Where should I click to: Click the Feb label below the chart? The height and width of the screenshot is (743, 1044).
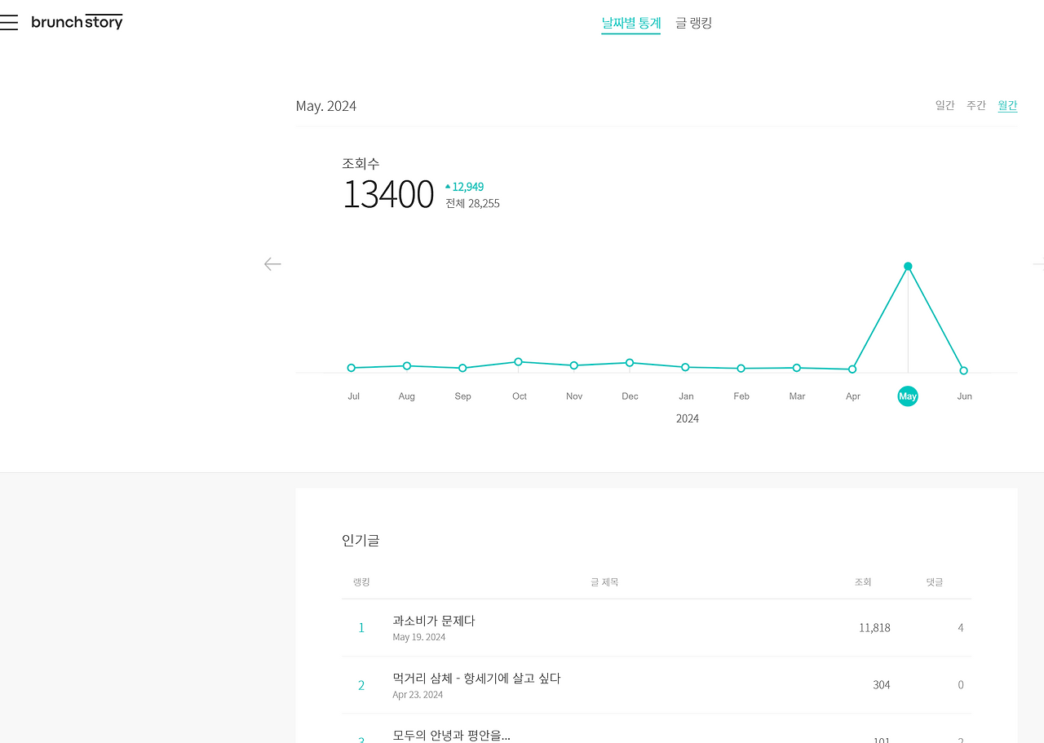[741, 396]
